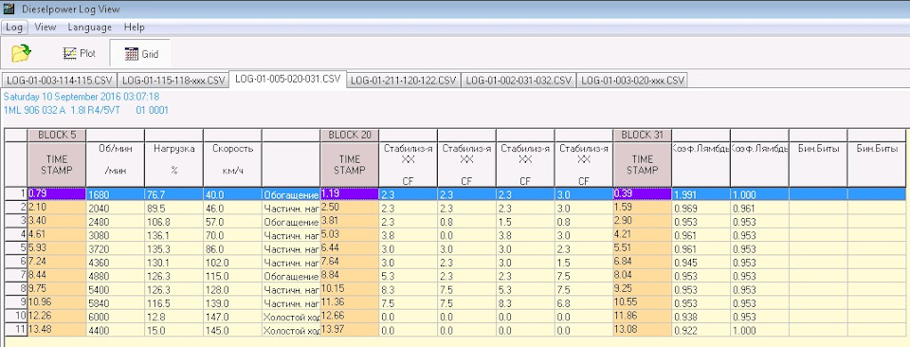This screenshot has height=347, width=910.
Task: Click the Block 31 TIME STAMP column header
Action: [643, 164]
